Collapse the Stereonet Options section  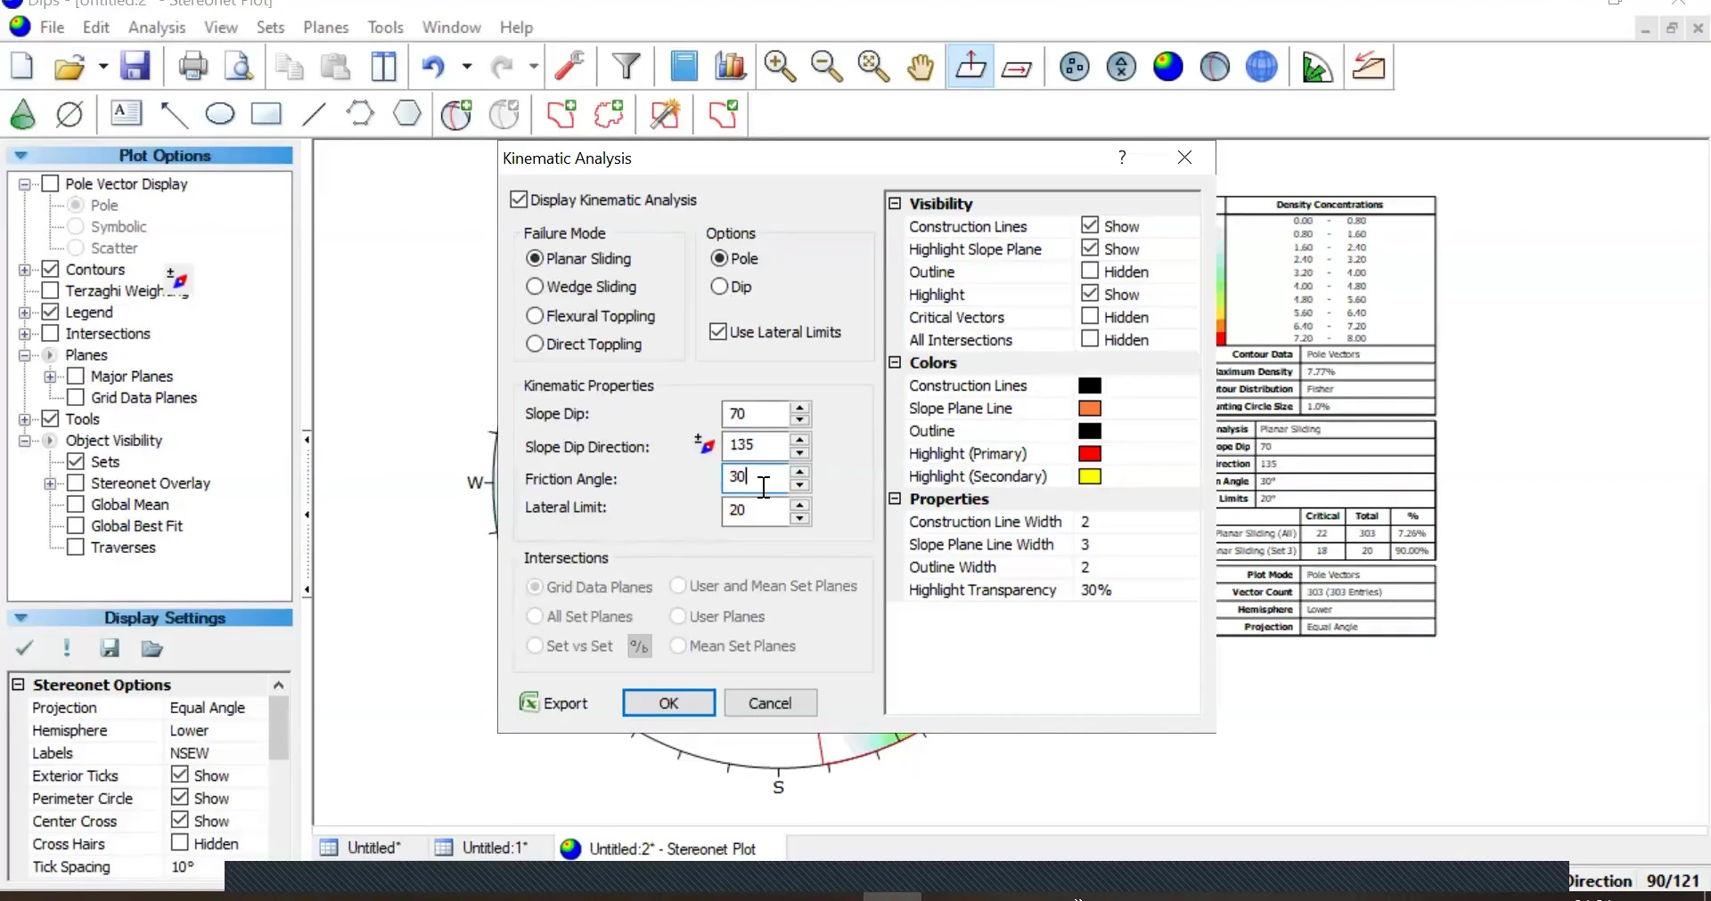pos(18,684)
